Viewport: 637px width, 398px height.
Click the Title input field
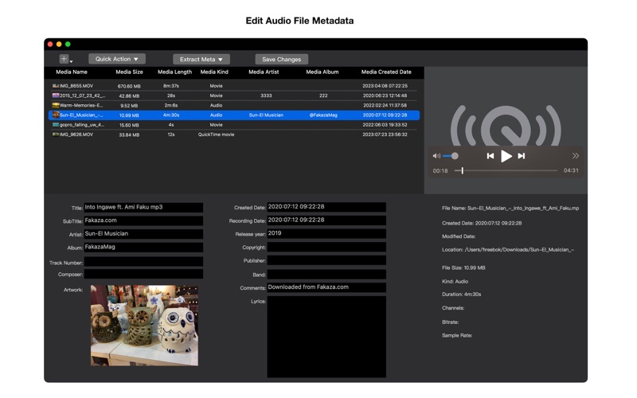(143, 208)
